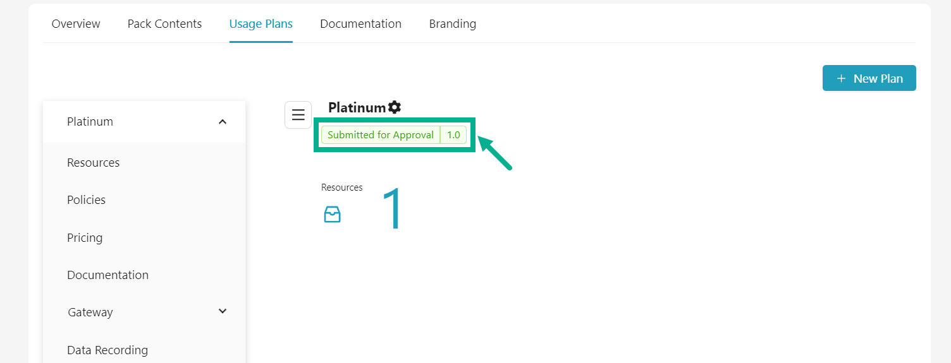The width and height of the screenshot is (951, 363).
Task: Open the Branding tab
Action: (x=453, y=24)
